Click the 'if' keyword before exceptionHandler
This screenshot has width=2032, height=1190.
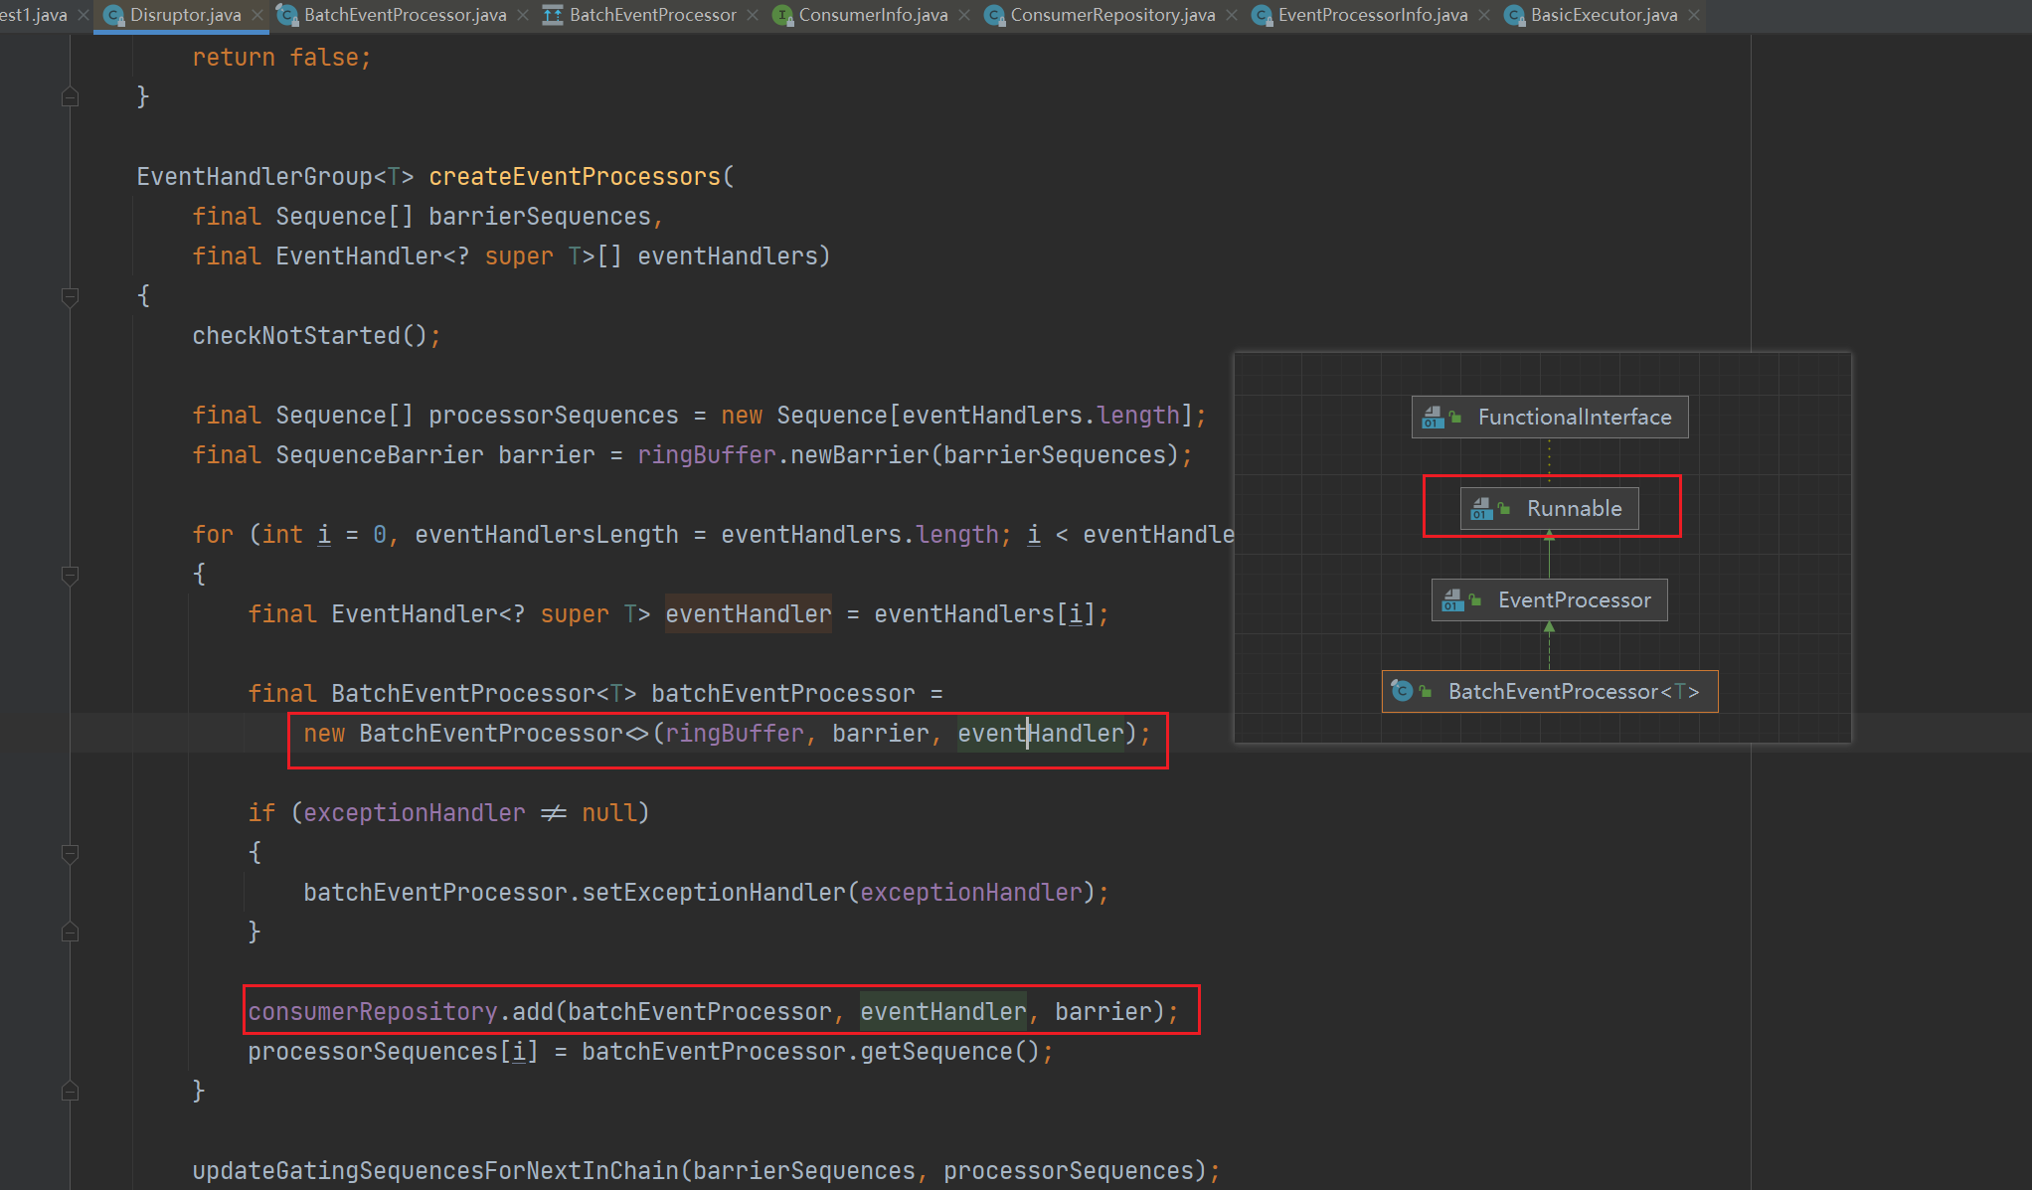coord(261,813)
